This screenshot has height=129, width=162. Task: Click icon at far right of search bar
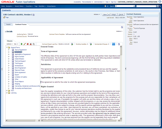click(x=160, y=6)
